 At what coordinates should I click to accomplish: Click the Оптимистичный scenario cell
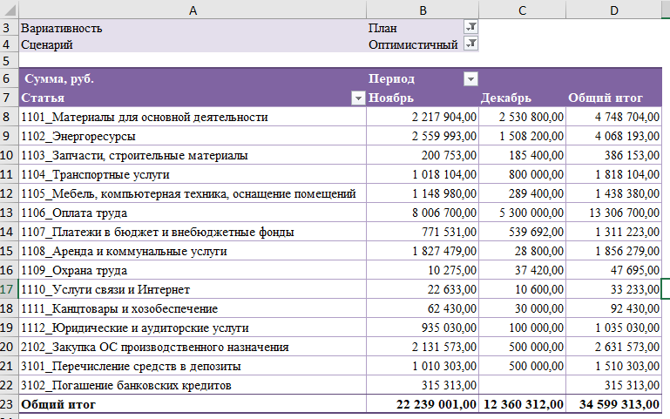(415, 44)
